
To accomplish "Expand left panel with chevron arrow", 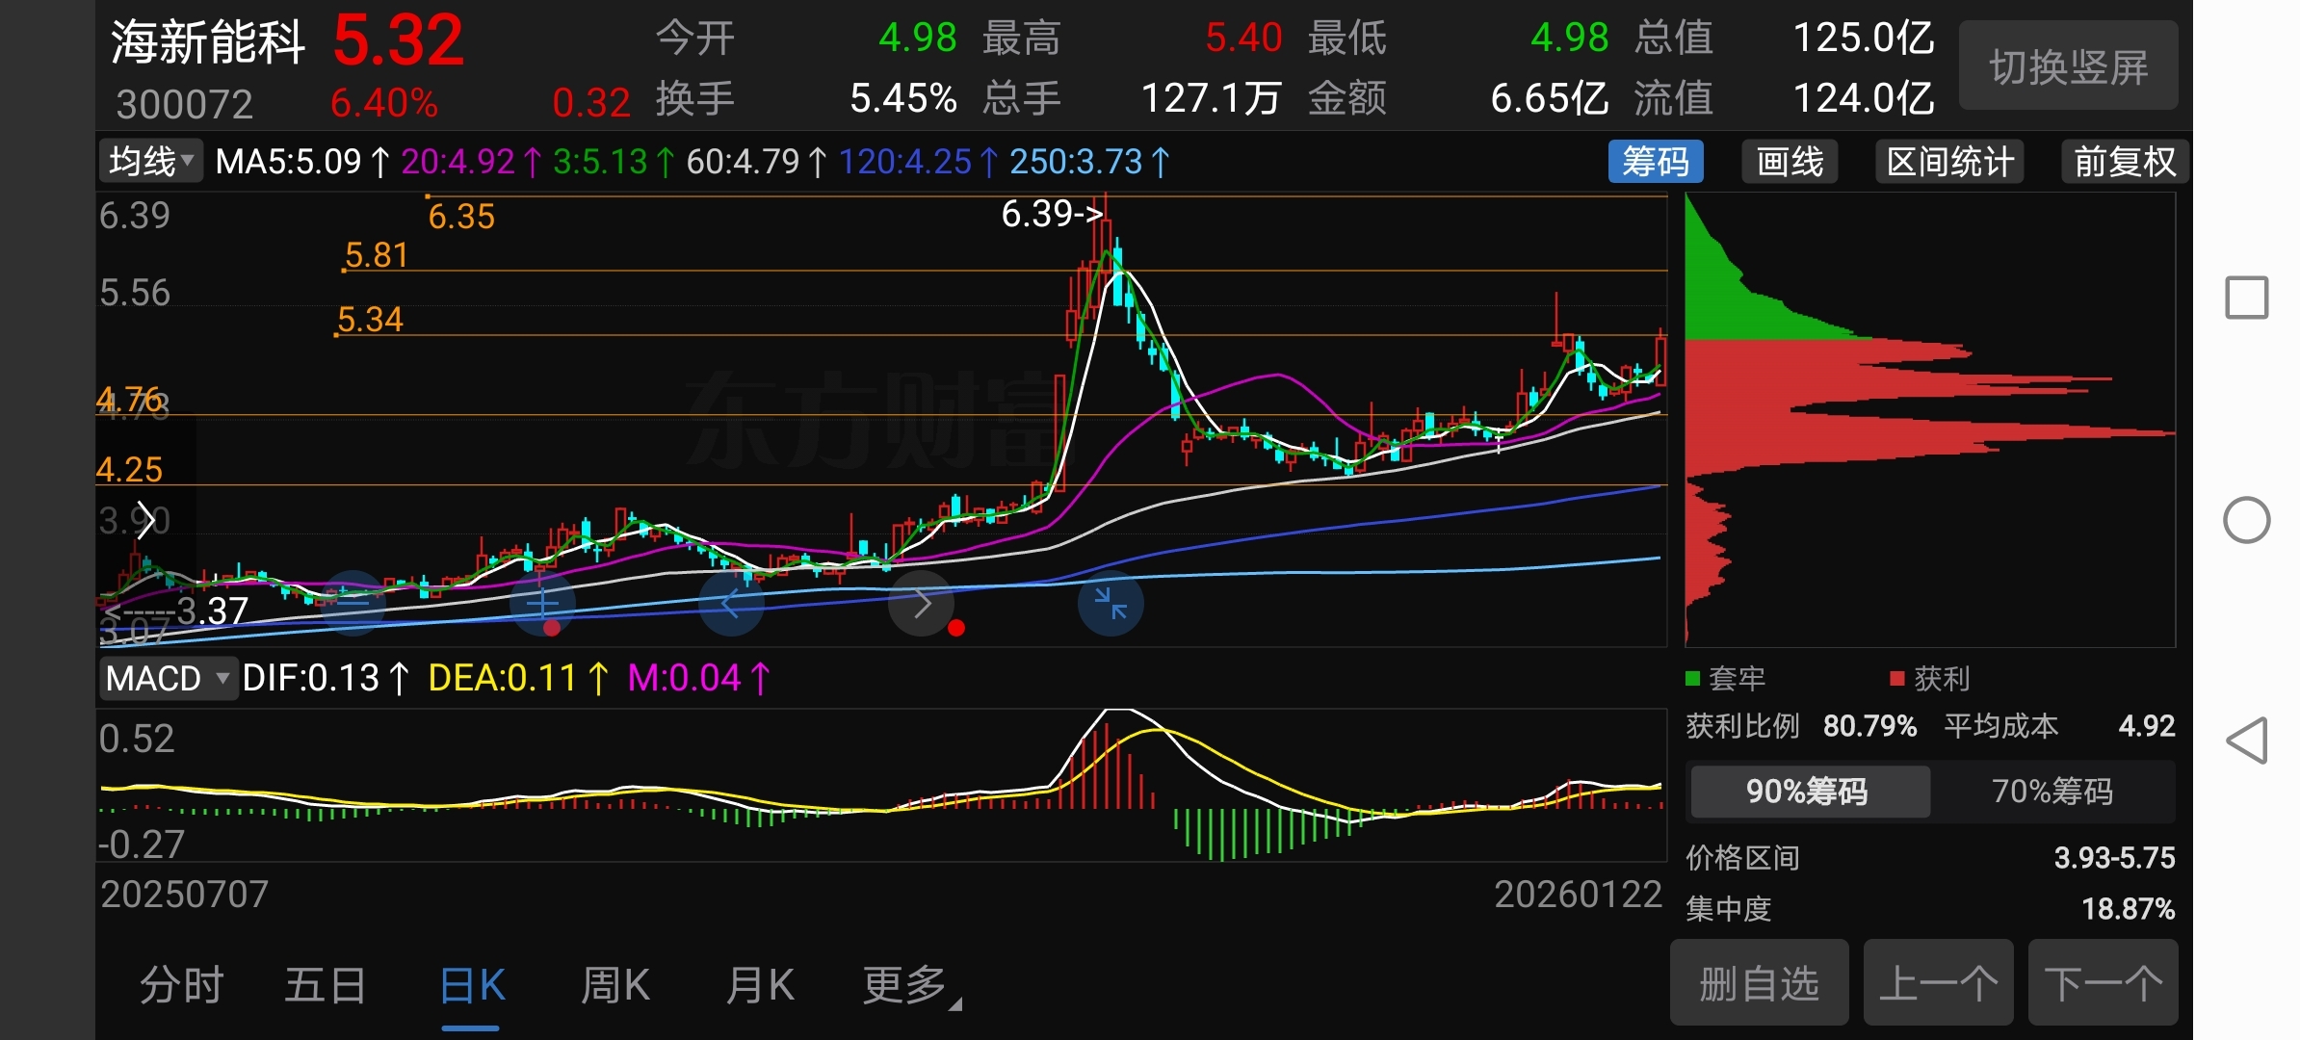I will click(x=145, y=521).
